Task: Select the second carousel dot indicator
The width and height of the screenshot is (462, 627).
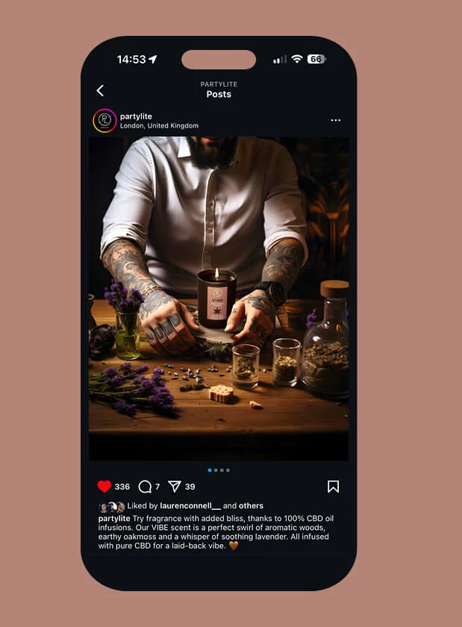Action: 216,470
